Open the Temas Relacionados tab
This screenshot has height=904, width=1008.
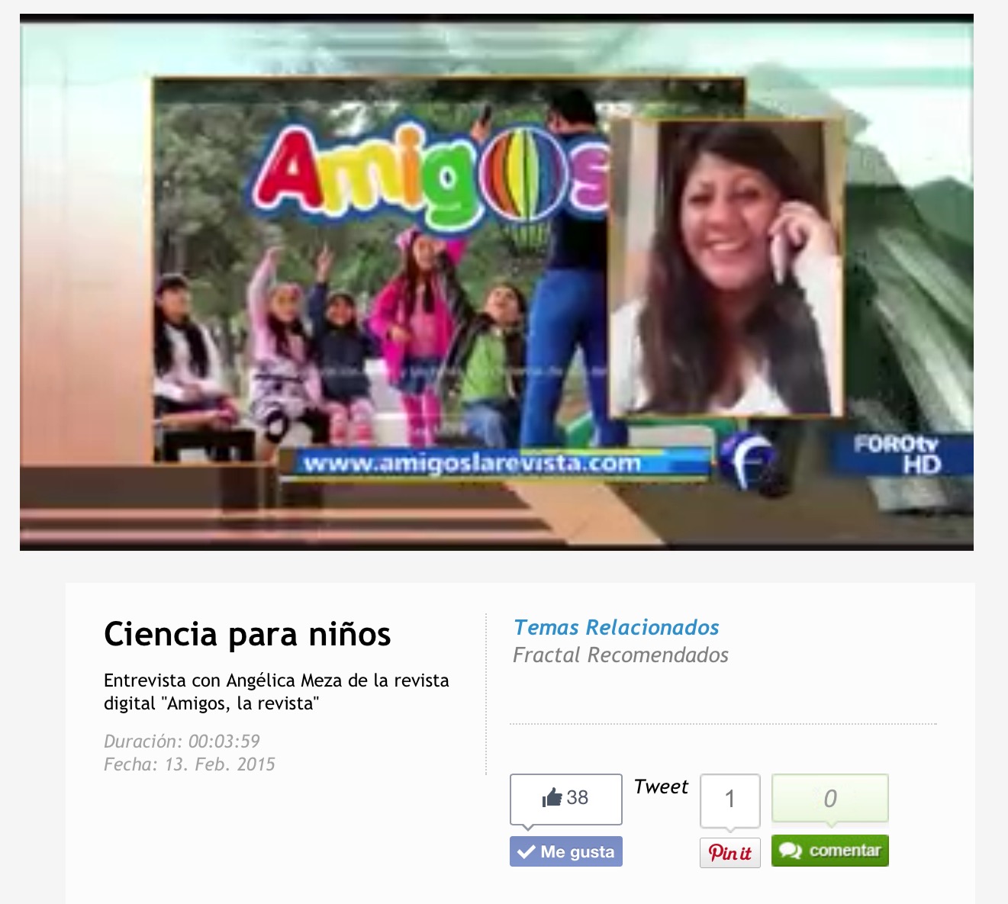[616, 628]
